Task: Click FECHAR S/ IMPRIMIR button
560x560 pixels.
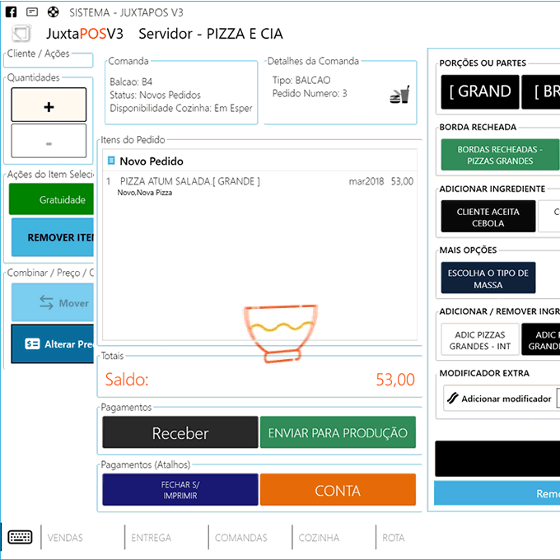Action: pos(180,490)
